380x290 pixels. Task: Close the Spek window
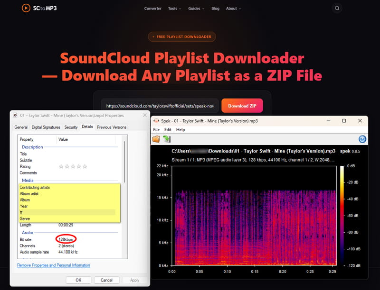point(360,121)
